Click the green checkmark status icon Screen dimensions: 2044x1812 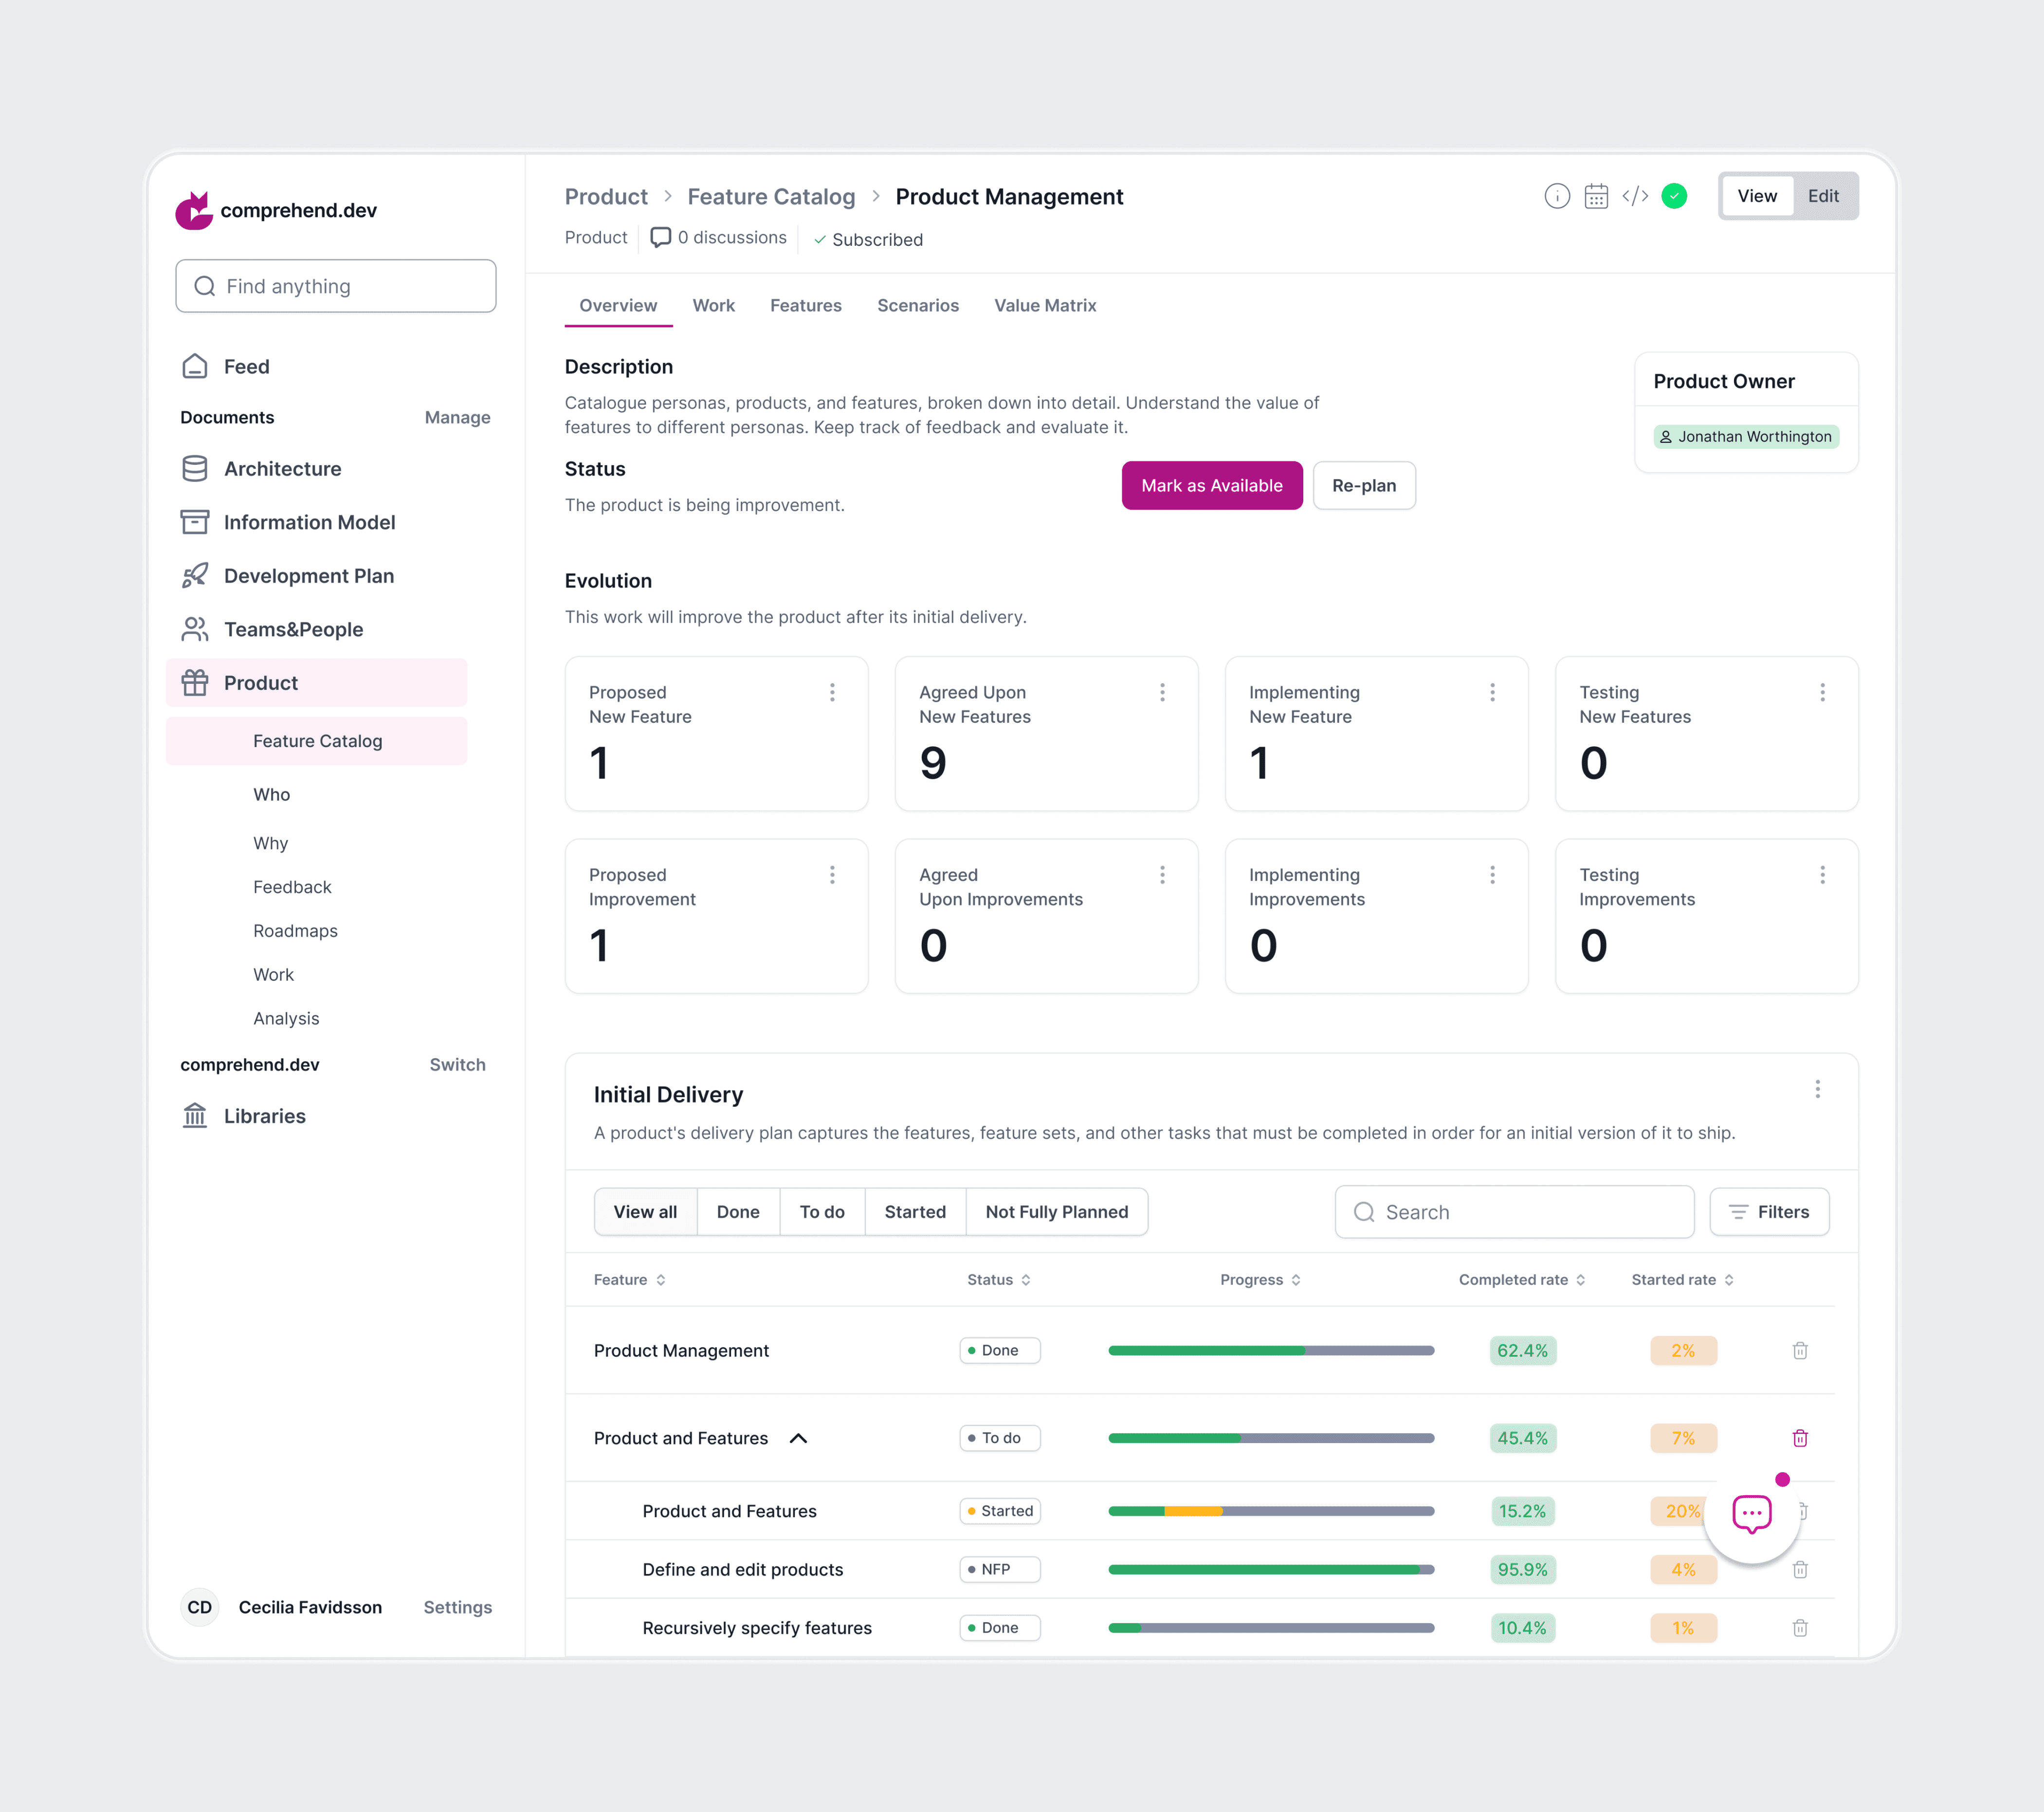[x=1674, y=196]
